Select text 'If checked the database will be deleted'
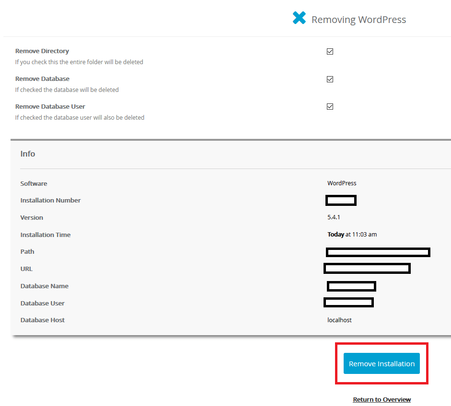The image size is (451, 406). pyautogui.click(x=67, y=90)
